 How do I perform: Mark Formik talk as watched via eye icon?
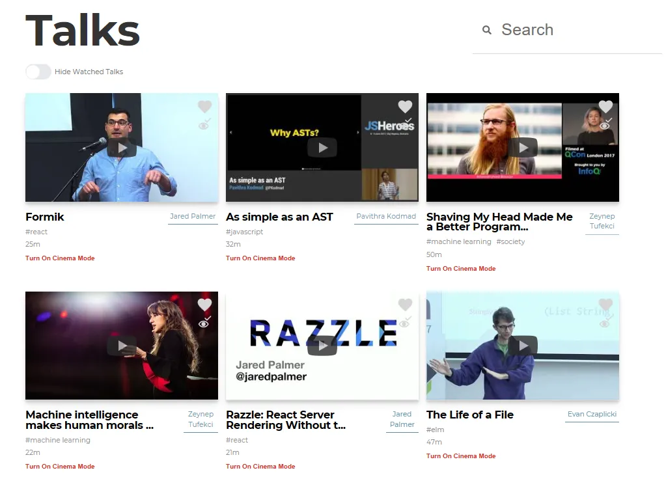(204, 125)
